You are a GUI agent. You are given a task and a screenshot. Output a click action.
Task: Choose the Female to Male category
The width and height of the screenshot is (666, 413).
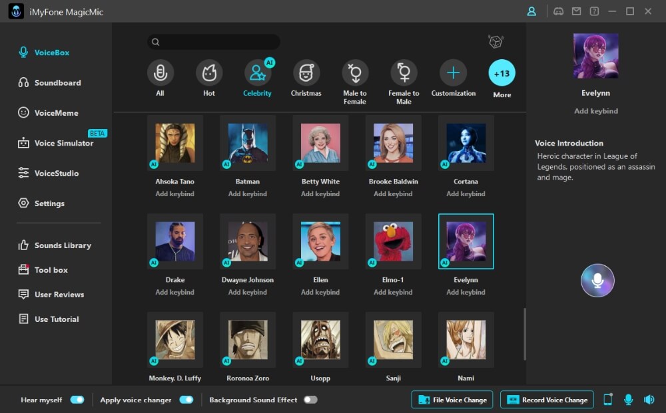click(404, 73)
